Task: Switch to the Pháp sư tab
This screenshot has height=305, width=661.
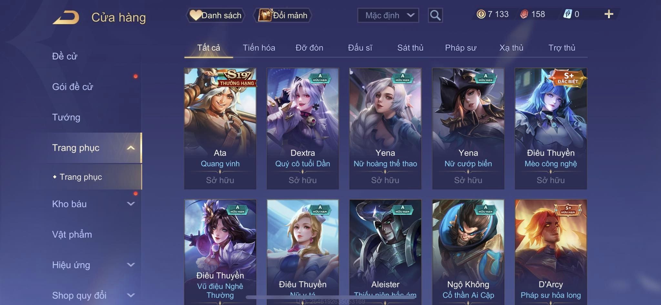Action: click(461, 48)
